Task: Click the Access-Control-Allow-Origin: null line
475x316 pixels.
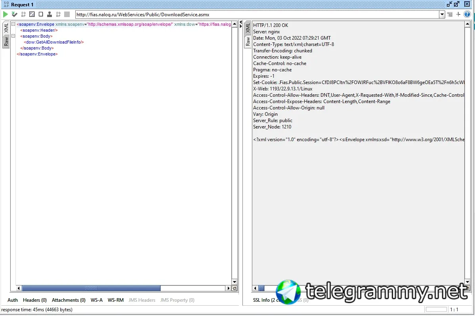Action: tap(289, 108)
